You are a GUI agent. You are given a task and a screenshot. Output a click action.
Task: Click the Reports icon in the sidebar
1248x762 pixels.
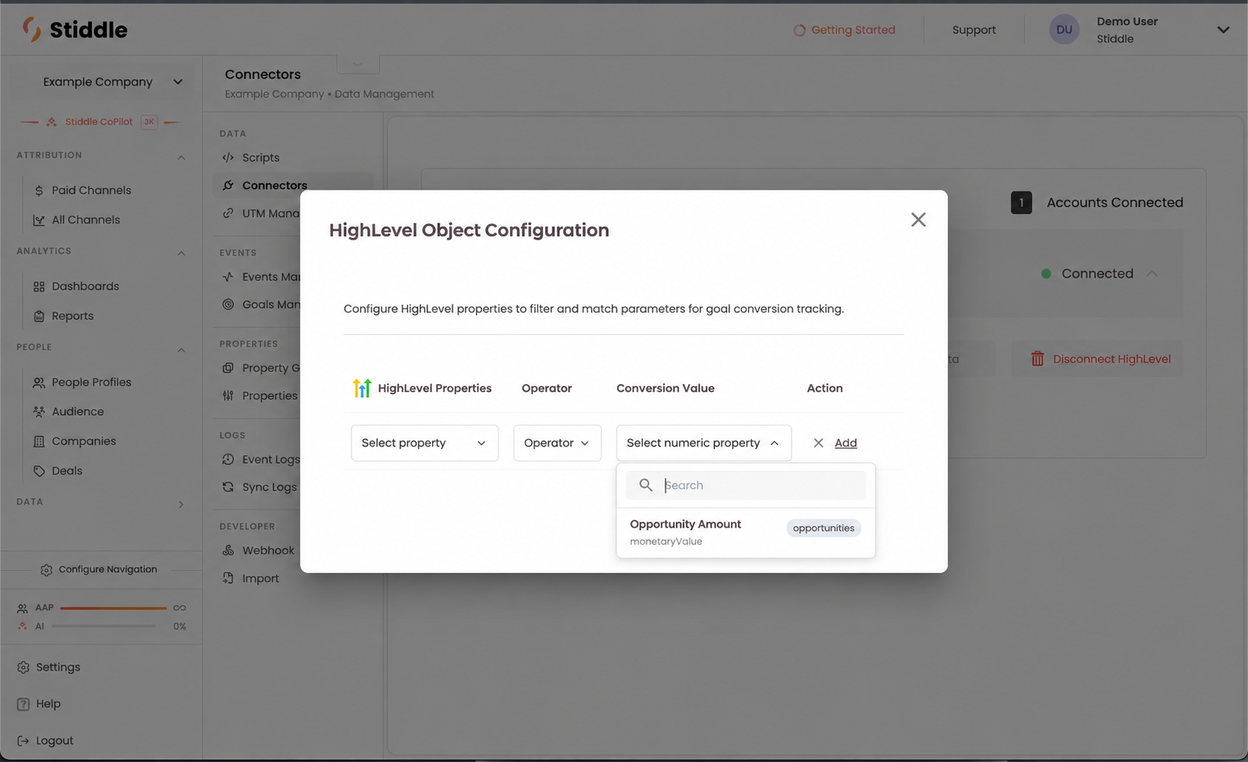click(x=39, y=316)
